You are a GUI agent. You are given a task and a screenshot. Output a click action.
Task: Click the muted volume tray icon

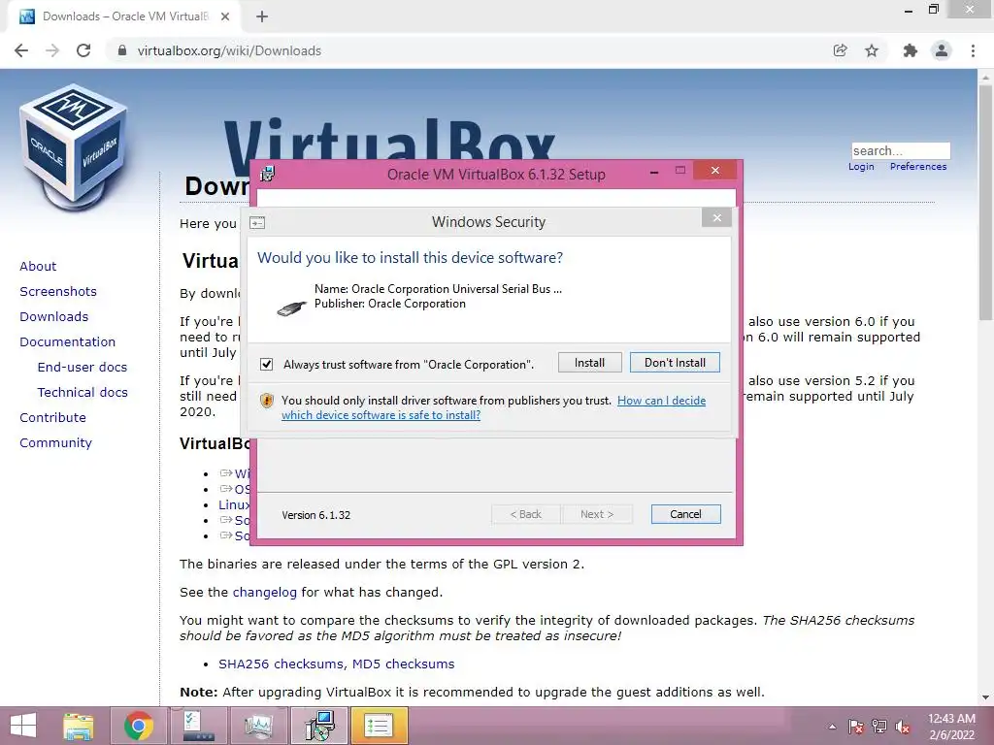903,727
